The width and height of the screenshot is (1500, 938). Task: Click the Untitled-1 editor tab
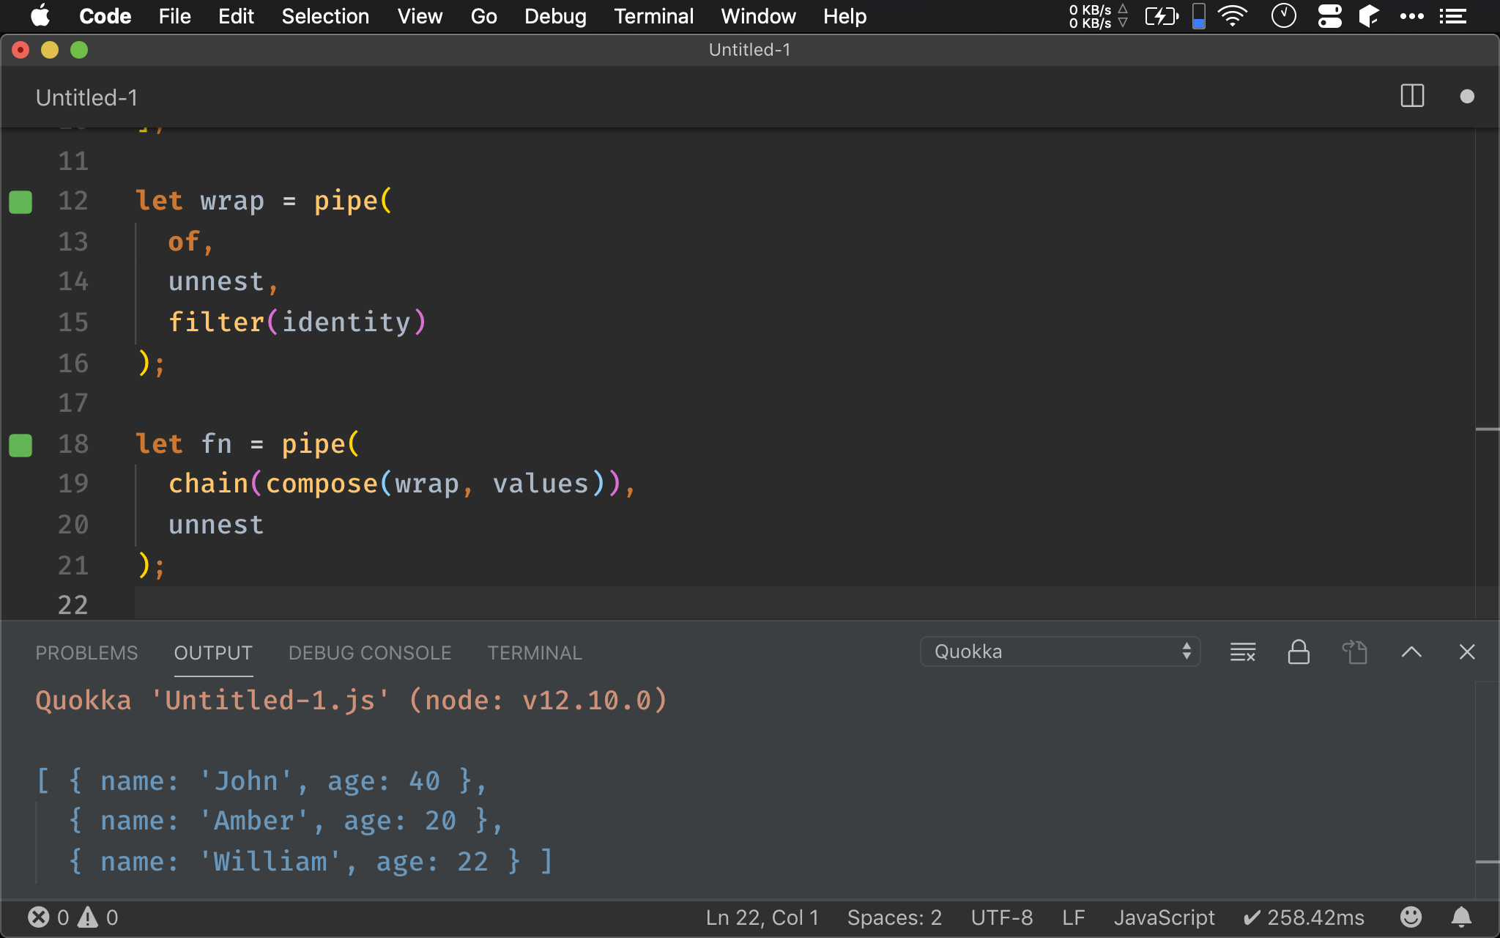pyautogui.click(x=86, y=97)
